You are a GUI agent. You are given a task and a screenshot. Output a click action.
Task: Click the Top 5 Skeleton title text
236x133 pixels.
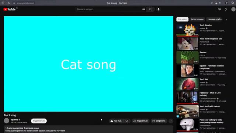click(206, 25)
